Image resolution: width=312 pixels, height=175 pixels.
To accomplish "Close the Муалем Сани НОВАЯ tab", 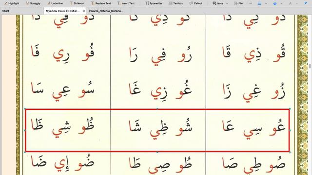I will point(84,11).
